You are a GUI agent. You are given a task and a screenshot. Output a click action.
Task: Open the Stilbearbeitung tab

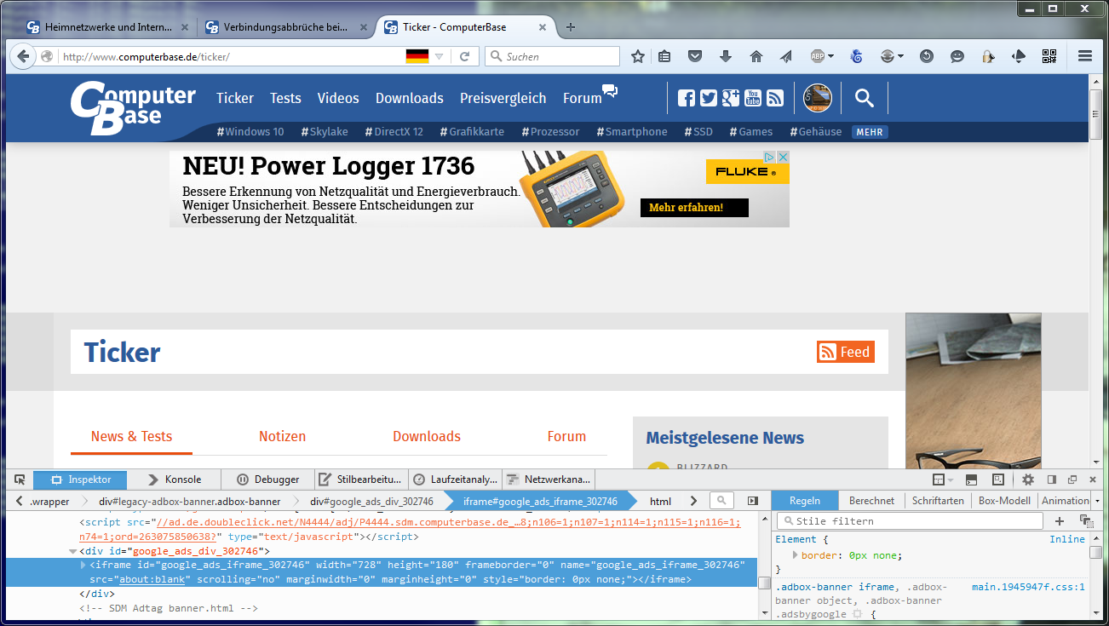(361, 480)
